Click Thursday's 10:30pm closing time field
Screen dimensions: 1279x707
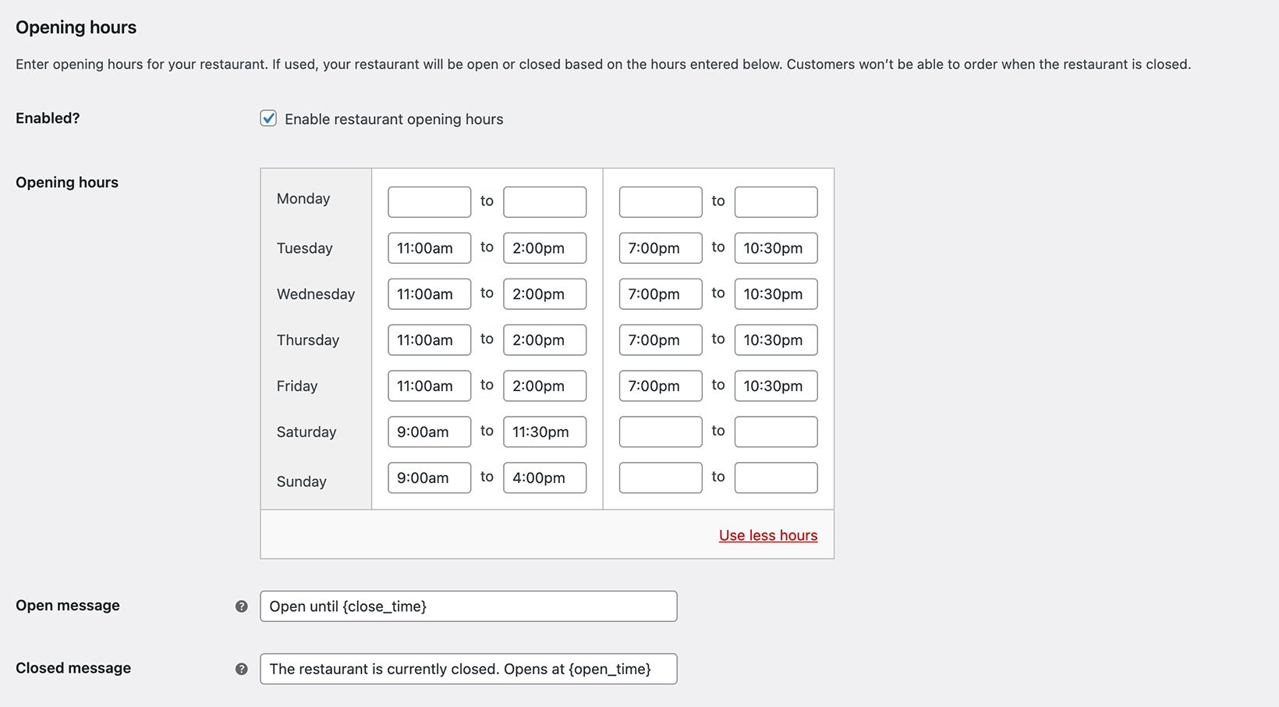click(775, 339)
